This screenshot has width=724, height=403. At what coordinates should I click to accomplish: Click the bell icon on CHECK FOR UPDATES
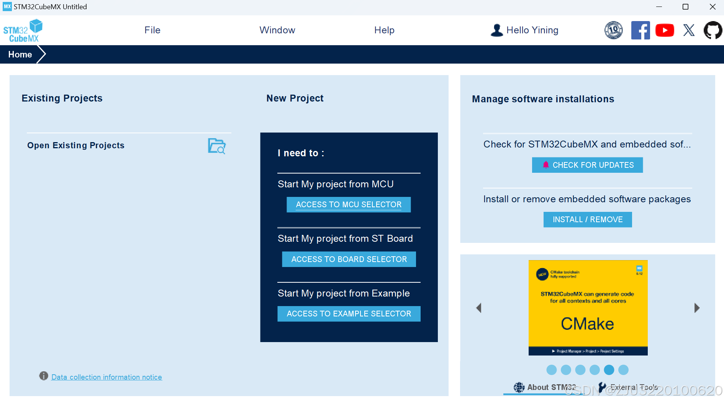click(546, 165)
